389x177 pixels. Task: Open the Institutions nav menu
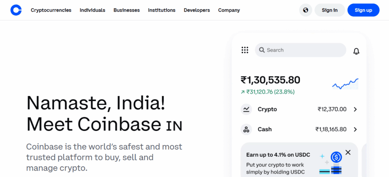(162, 10)
